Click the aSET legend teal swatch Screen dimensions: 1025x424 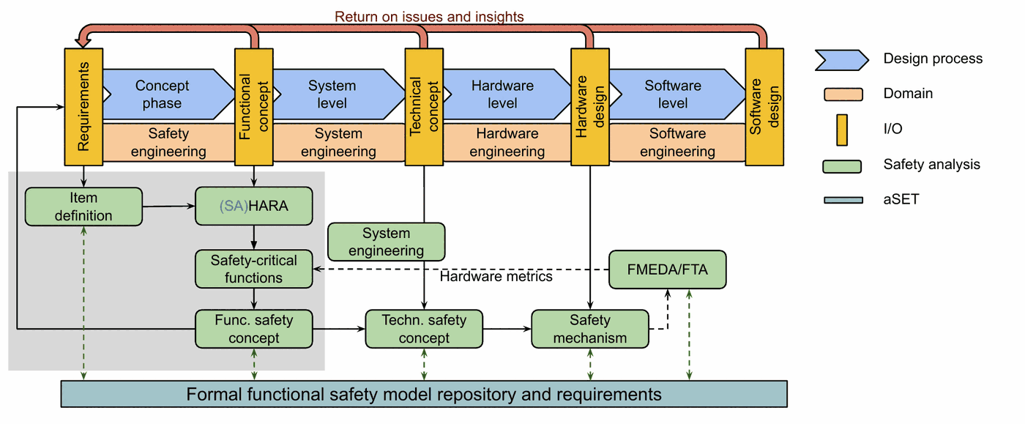[x=843, y=200]
